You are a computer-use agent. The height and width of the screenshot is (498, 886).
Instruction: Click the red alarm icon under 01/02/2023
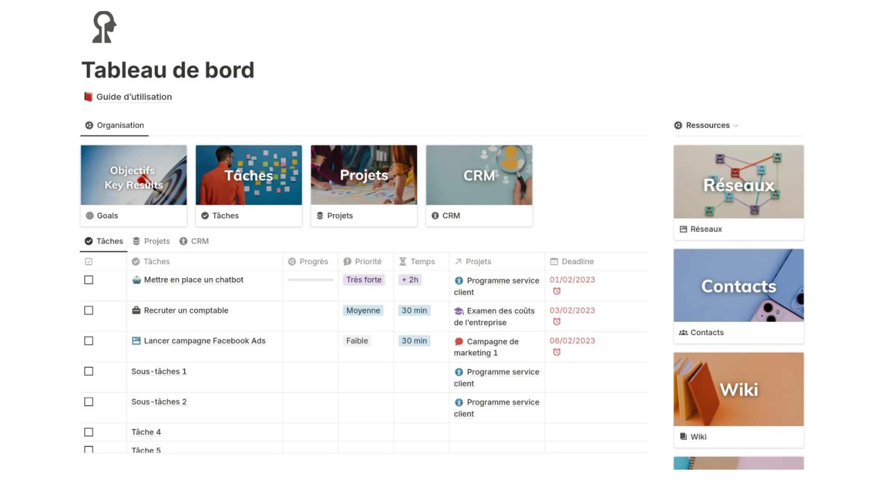point(557,291)
